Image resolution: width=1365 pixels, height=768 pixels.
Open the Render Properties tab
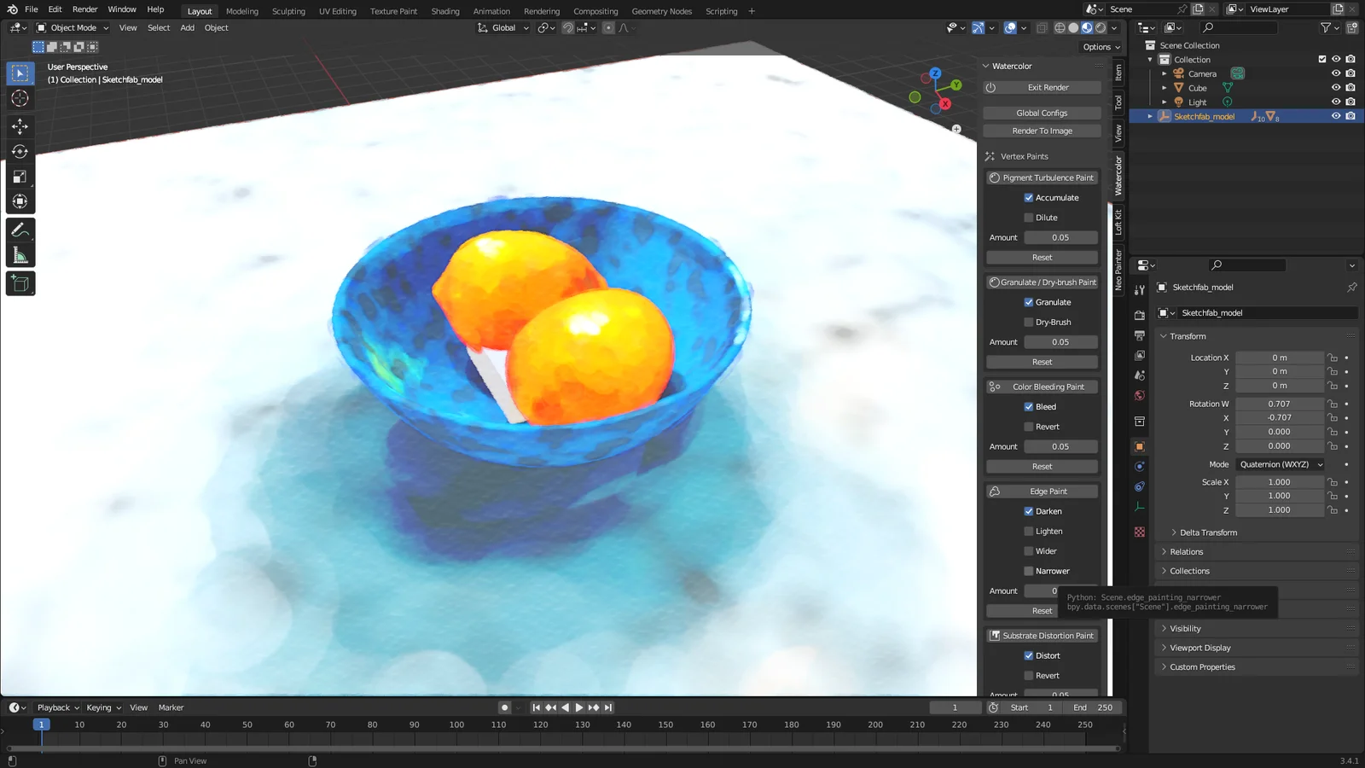1139,315
